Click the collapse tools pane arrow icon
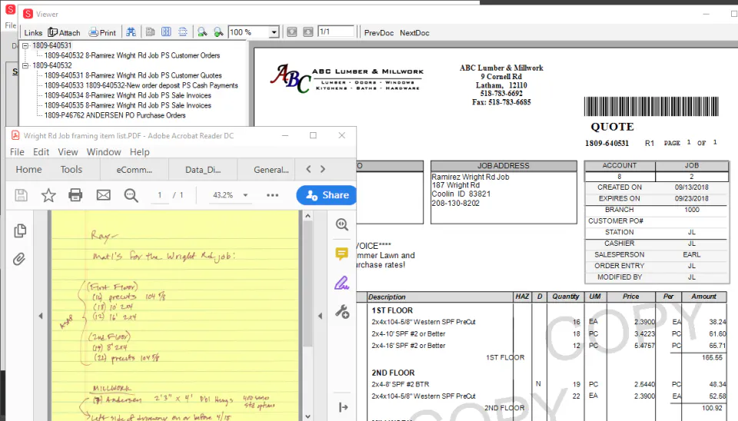This screenshot has width=738, height=421. [x=343, y=407]
